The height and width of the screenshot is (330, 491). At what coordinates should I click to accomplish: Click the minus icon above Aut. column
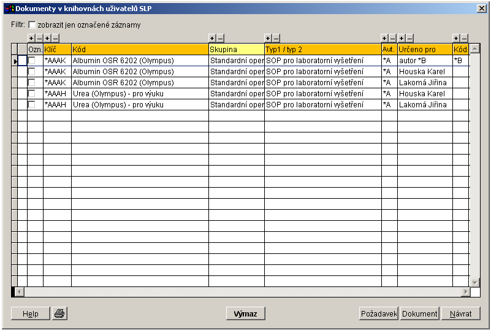(393, 38)
